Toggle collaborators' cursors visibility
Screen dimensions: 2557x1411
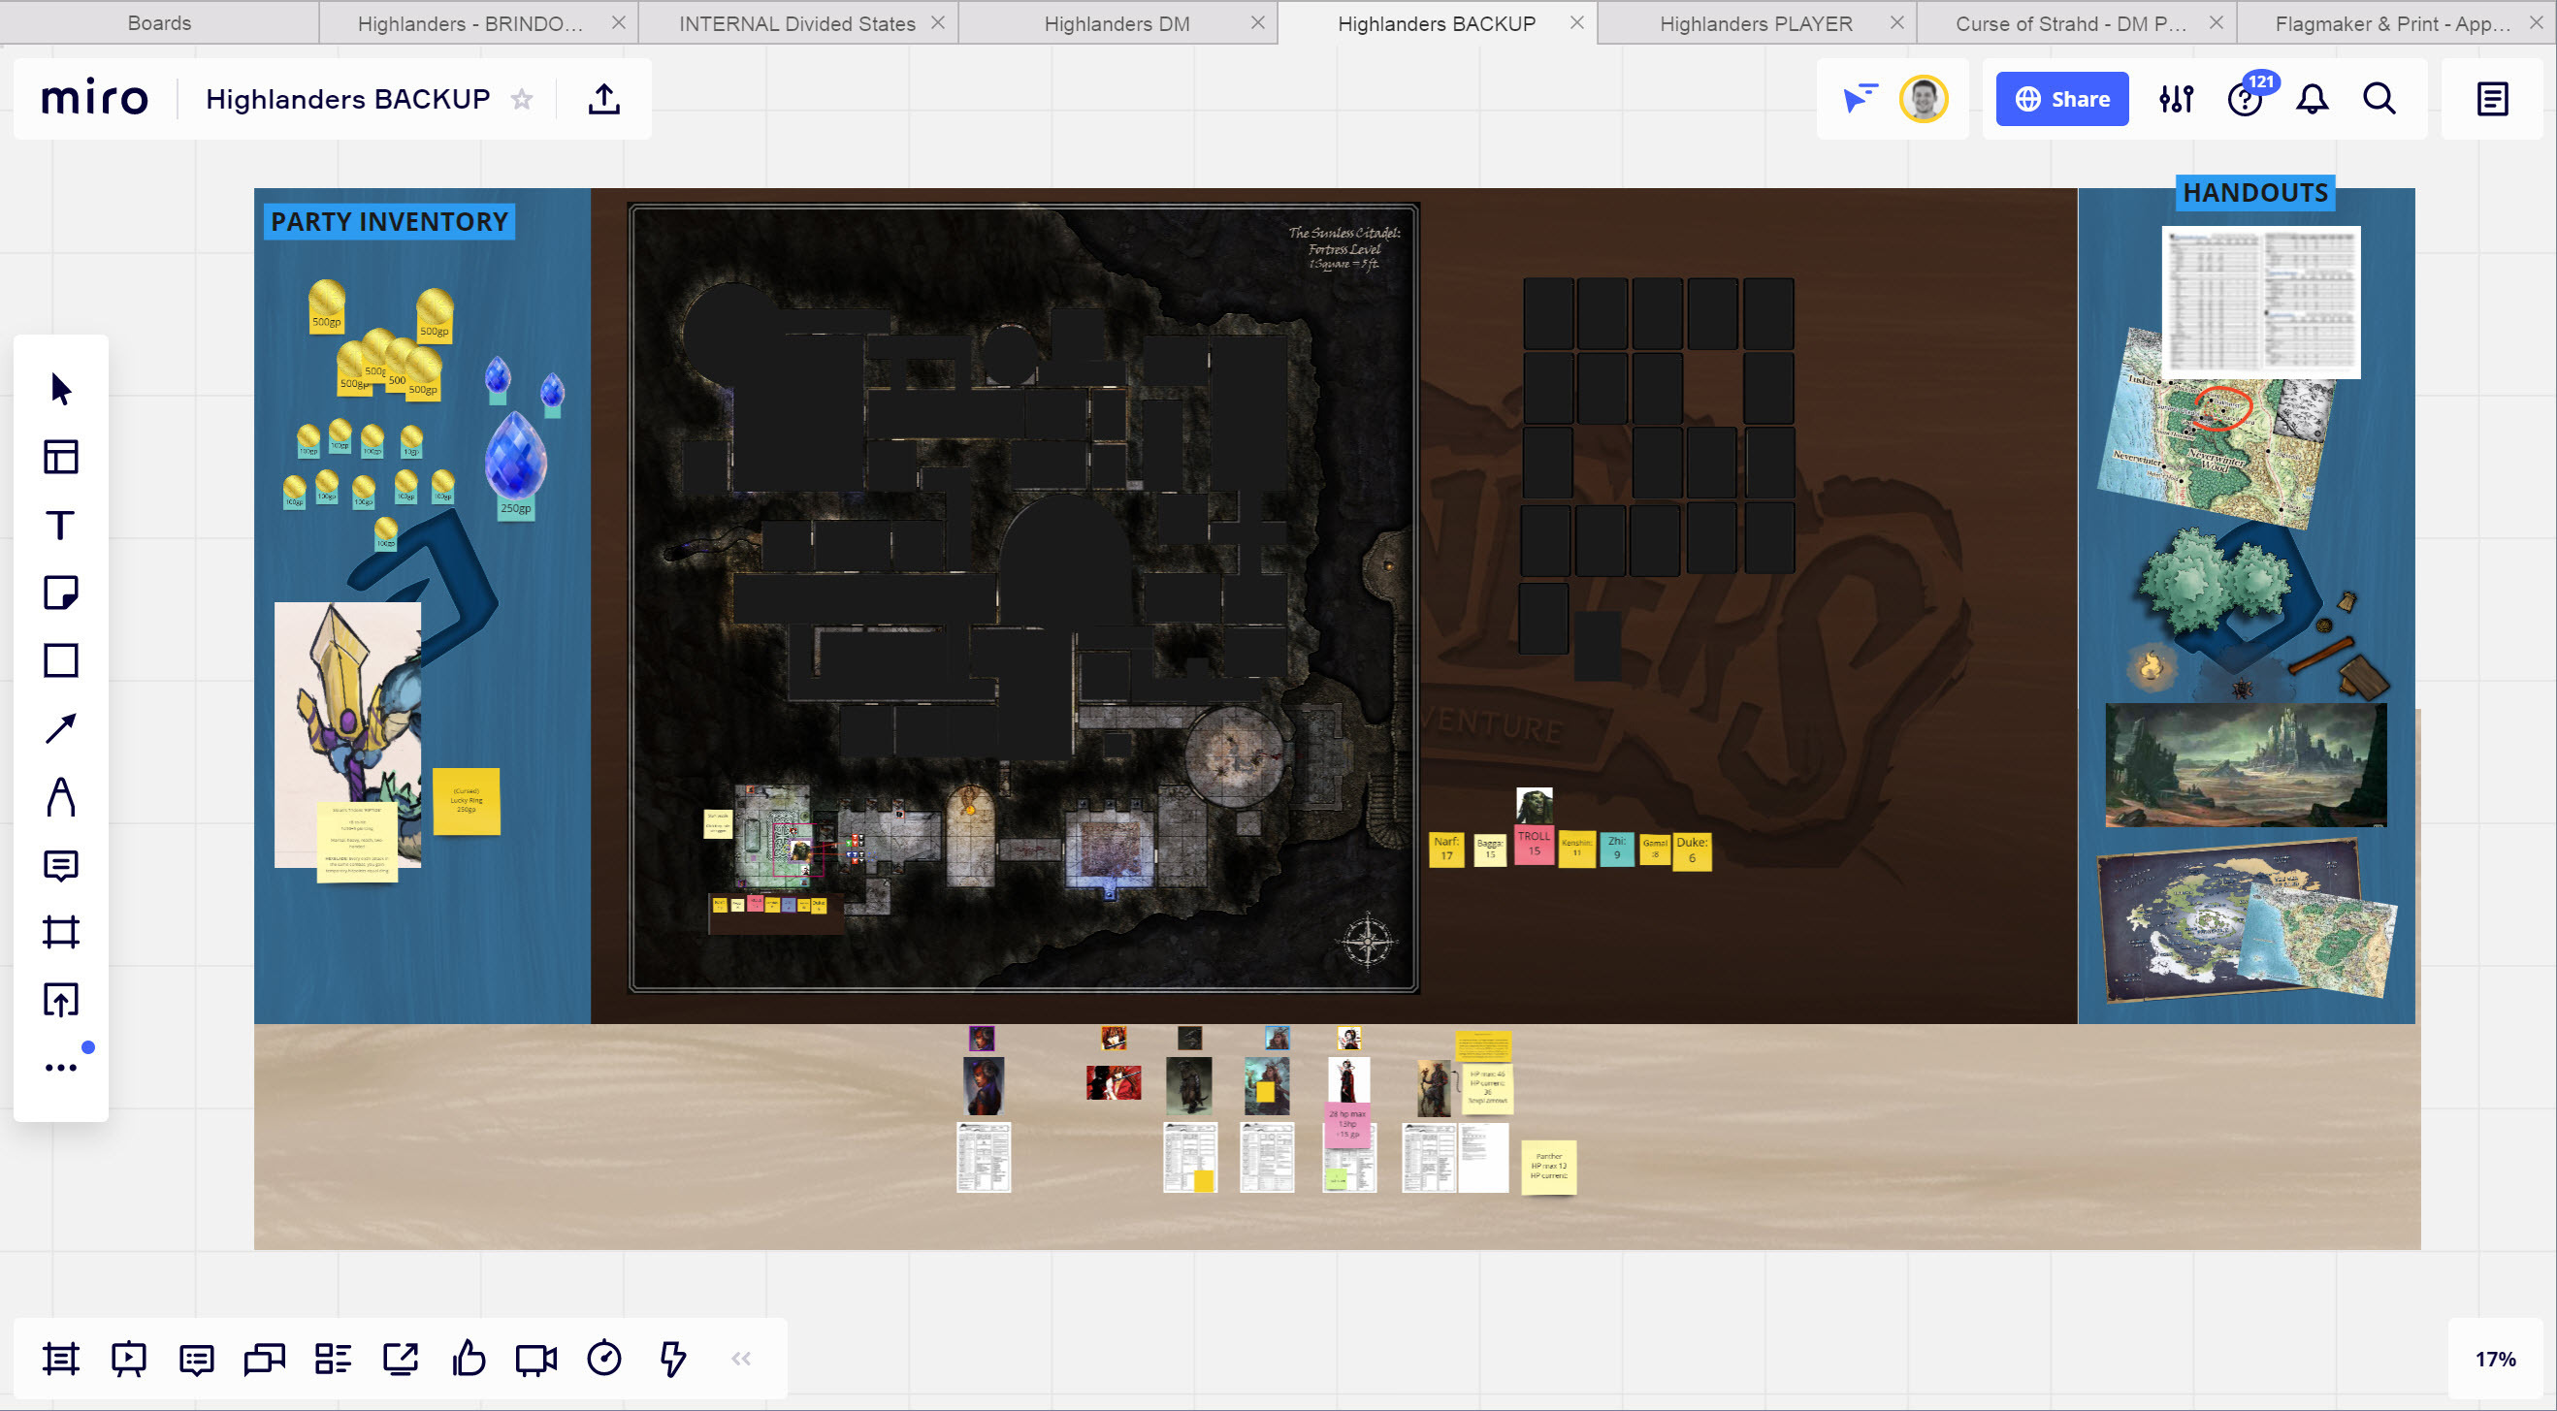(x=1860, y=98)
